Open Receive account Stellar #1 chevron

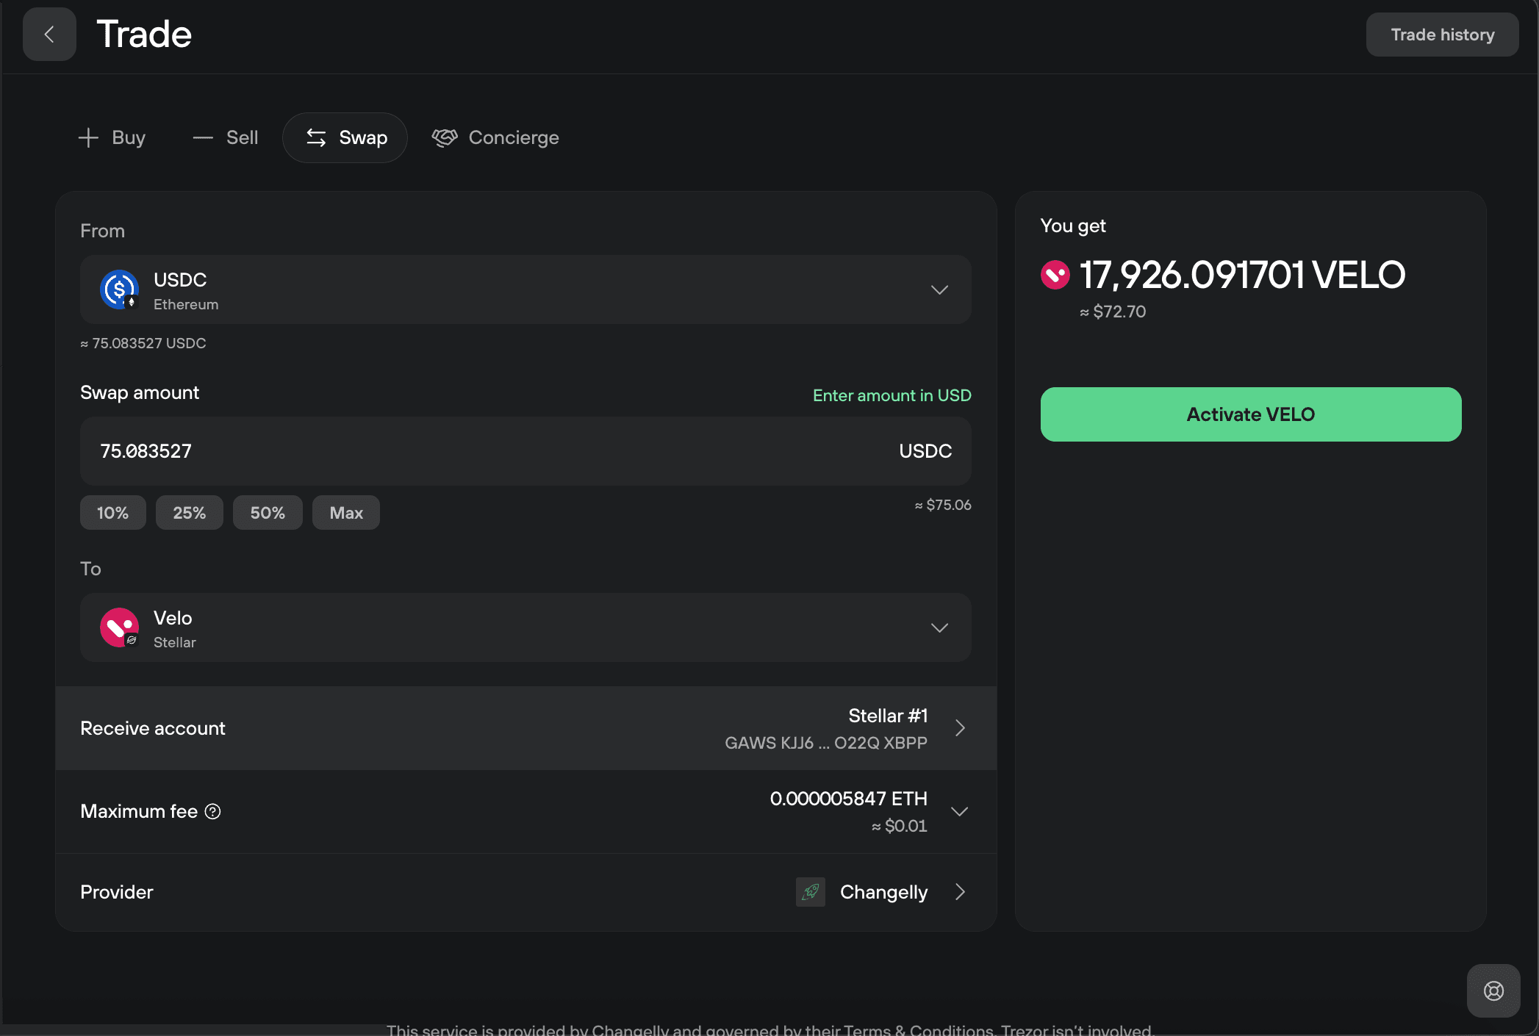tap(960, 728)
